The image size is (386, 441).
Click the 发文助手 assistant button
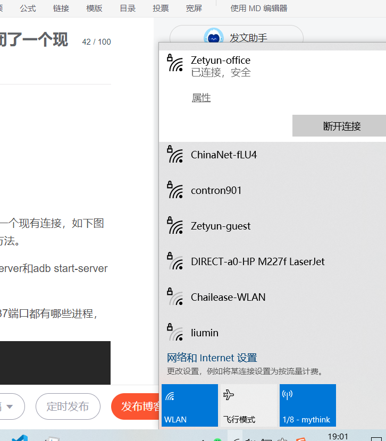[237, 38]
